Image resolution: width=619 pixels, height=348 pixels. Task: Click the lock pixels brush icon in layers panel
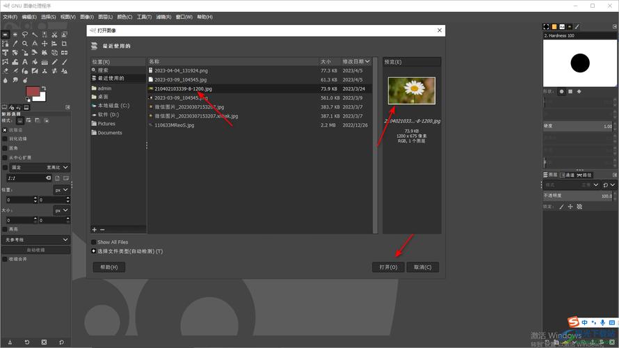pos(561,207)
